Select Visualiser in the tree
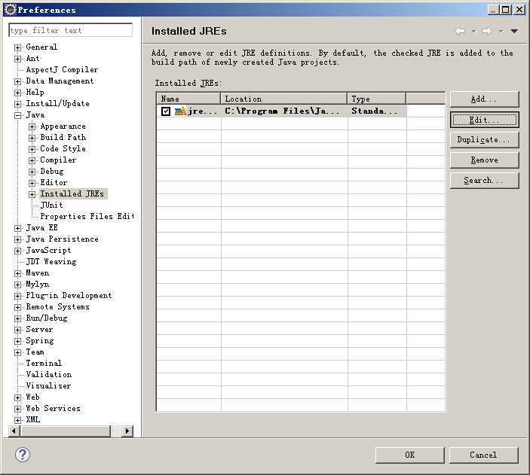 [x=48, y=385]
